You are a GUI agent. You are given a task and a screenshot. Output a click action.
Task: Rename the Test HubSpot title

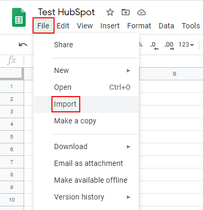click(67, 12)
